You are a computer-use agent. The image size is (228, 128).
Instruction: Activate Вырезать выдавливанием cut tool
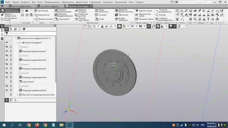point(64,15)
